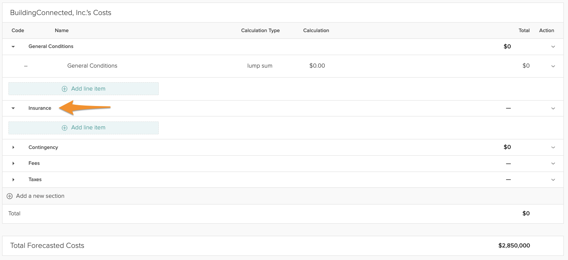Open the Fees row action chevron

point(553,164)
